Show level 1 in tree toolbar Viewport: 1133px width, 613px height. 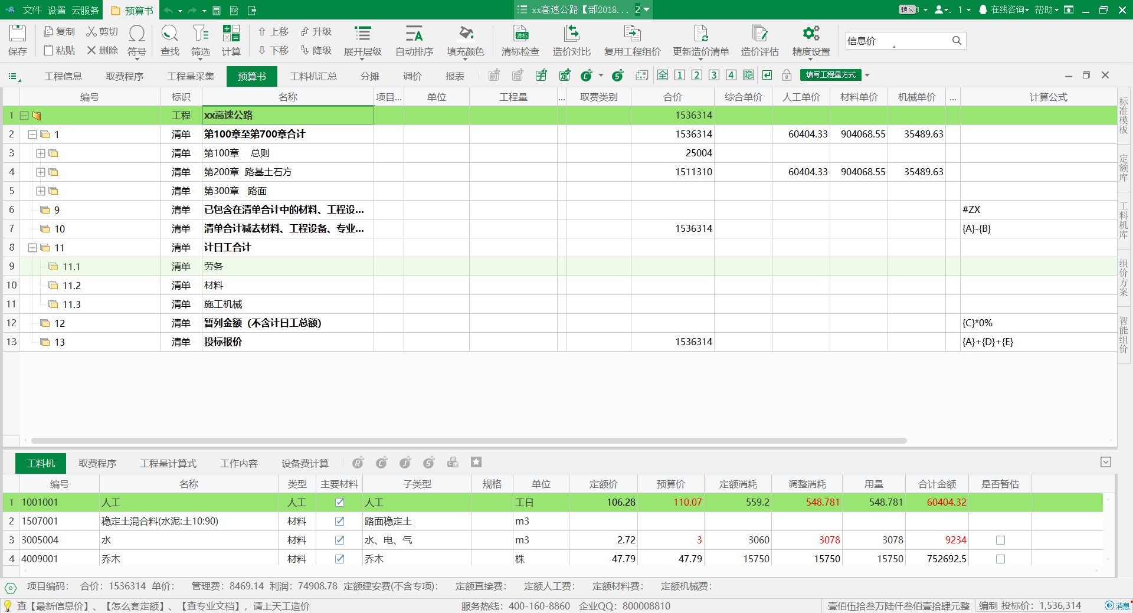[x=680, y=75]
